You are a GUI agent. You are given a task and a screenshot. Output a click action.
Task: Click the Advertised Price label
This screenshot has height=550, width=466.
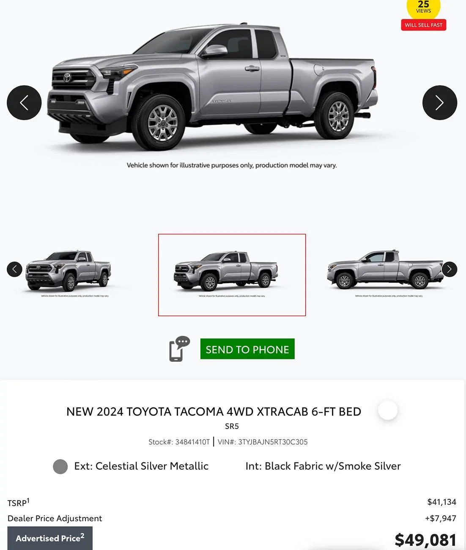[x=50, y=538]
